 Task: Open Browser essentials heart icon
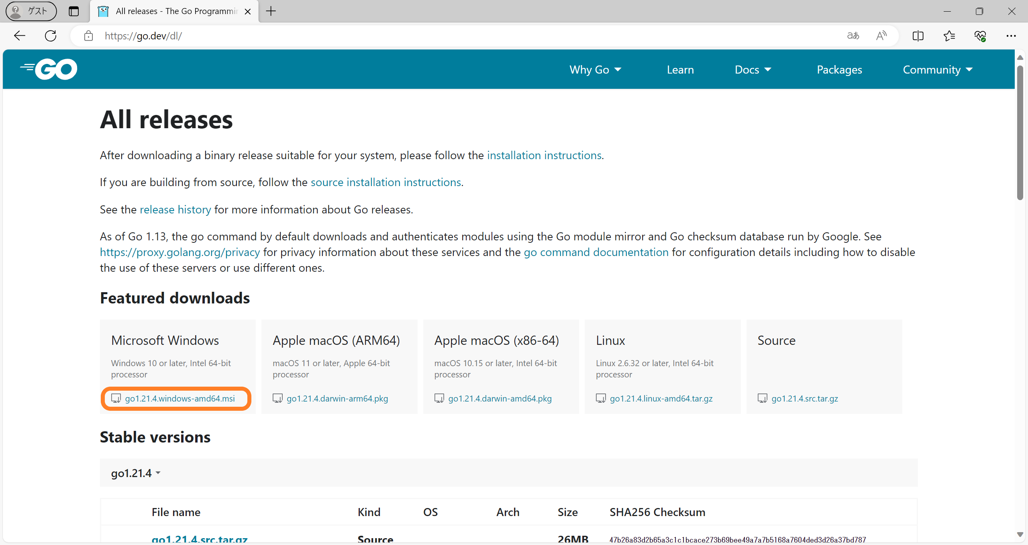pyautogui.click(x=980, y=36)
